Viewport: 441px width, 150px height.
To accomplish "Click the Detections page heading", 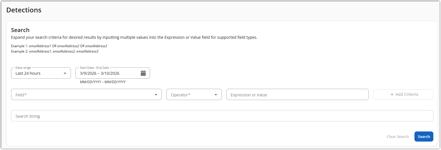I will click(x=24, y=10).
